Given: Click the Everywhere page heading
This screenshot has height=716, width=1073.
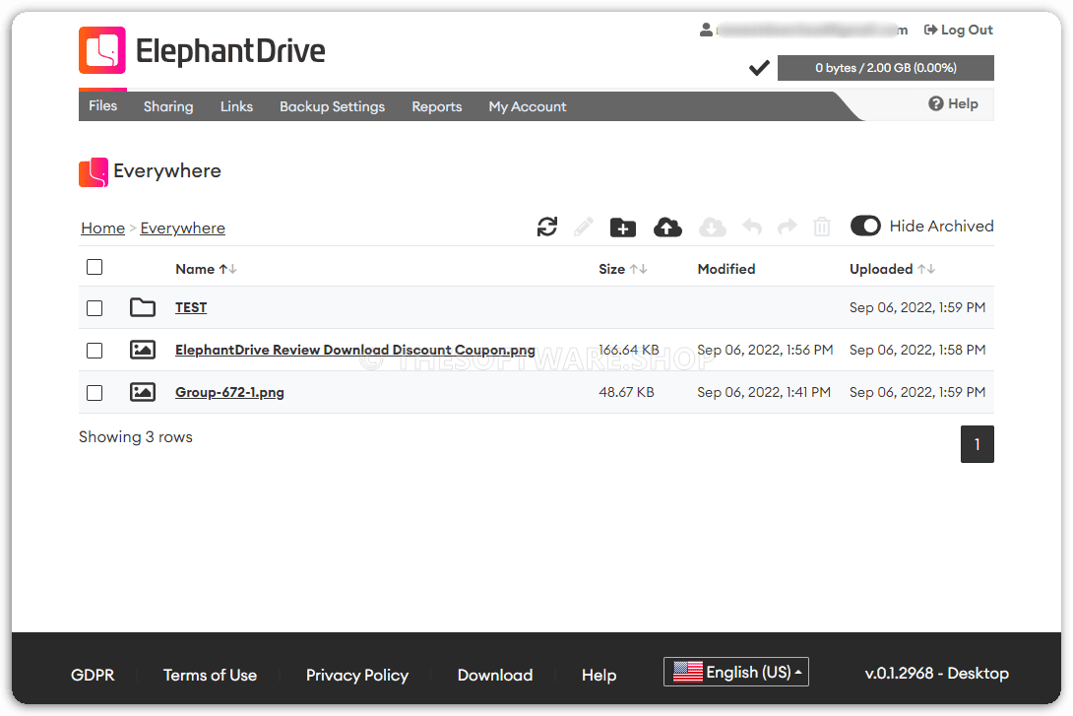Looking at the screenshot, I should (x=167, y=171).
